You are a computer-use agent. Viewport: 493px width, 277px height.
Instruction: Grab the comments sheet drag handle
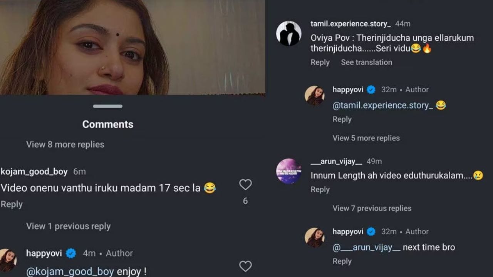[x=108, y=106]
